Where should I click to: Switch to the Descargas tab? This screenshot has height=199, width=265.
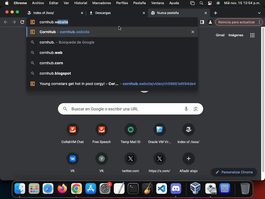click(x=116, y=13)
